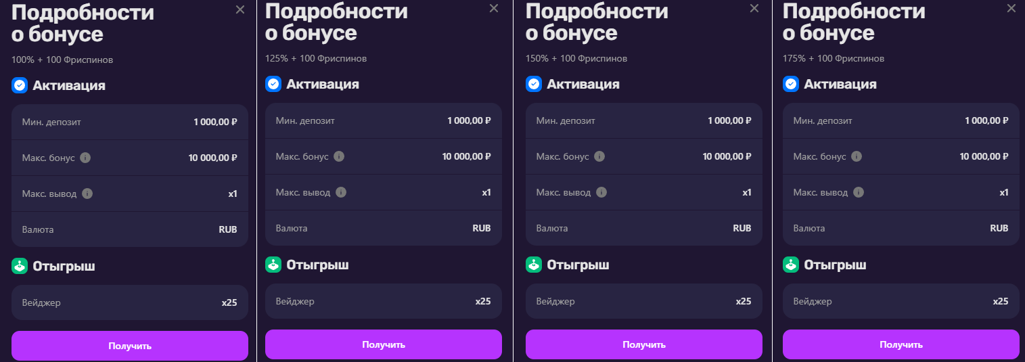
Task: Click the blue Активация checkmark icon in 100% panel
Action: point(20,86)
